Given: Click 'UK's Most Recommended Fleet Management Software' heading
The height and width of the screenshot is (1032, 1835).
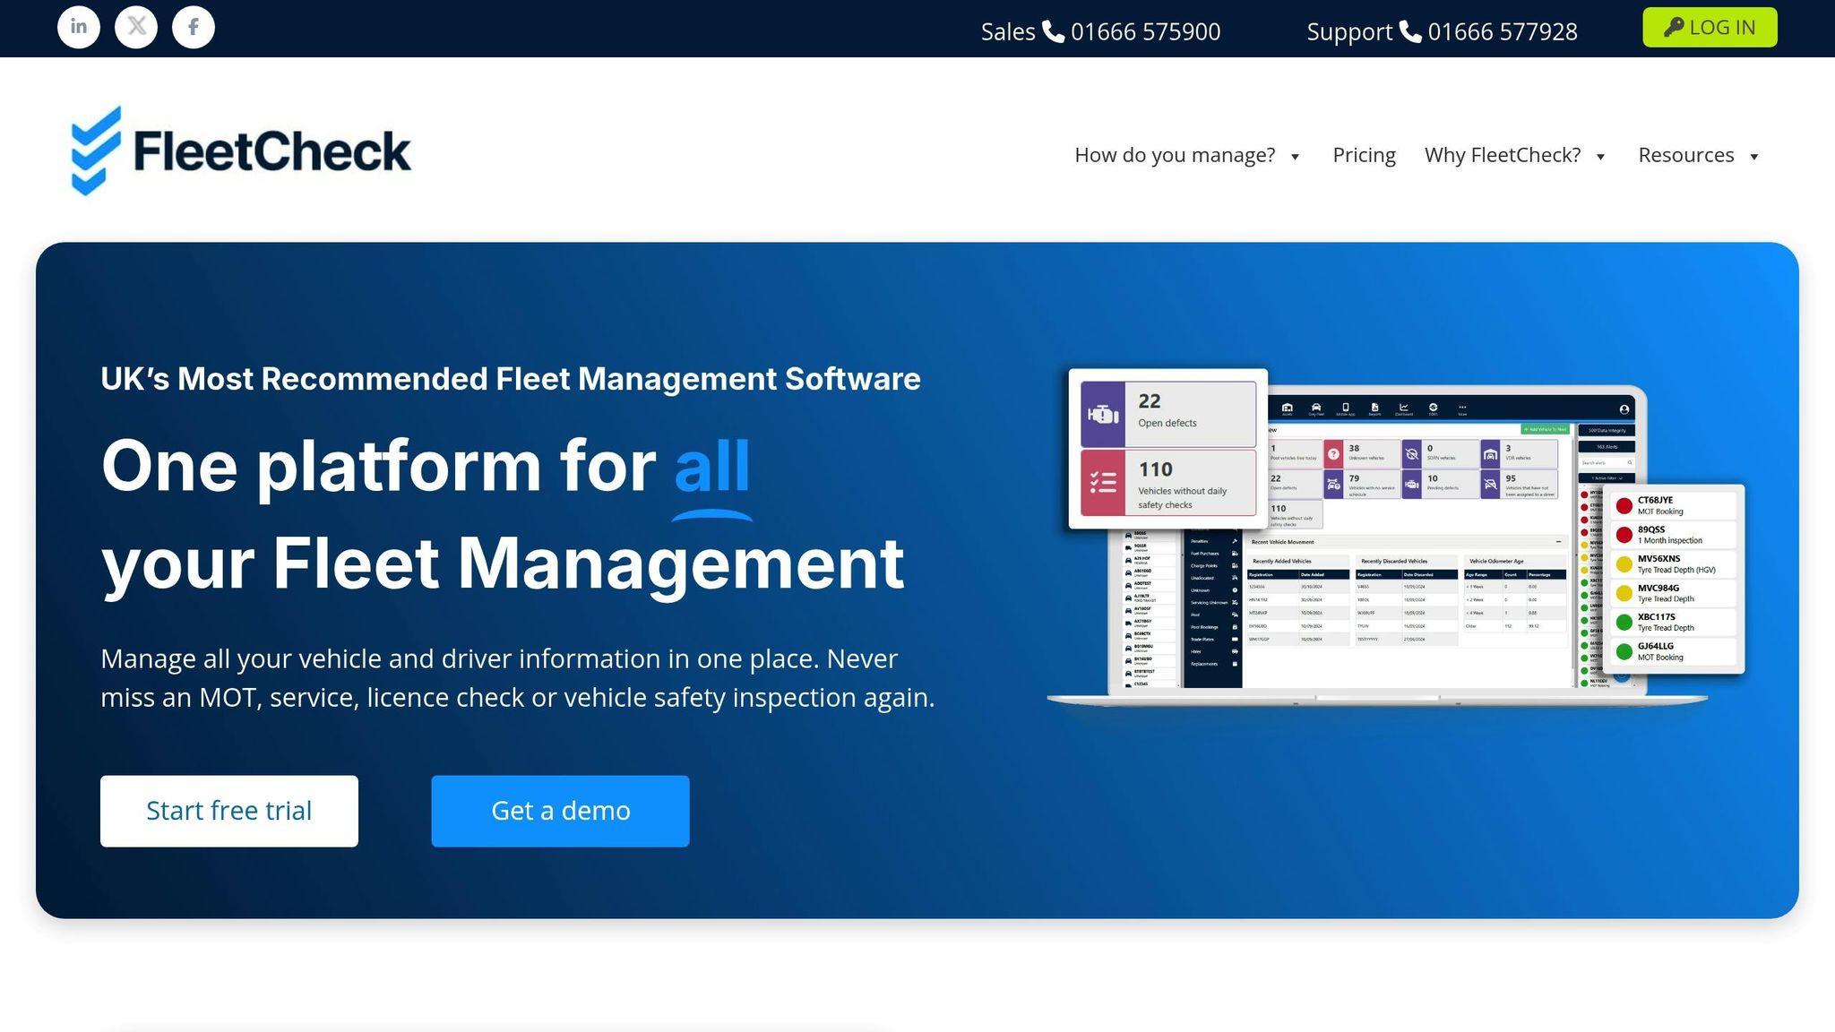Looking at the screenshot, I should pos(511,379).
